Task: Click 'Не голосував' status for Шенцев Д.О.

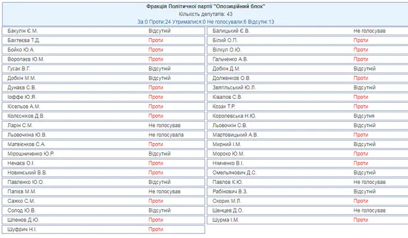Action: pyautogui.click(x=370, y=211)
